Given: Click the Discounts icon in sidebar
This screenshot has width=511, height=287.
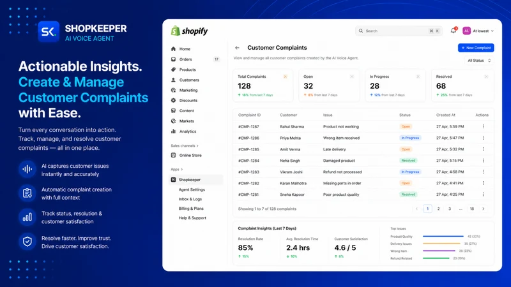Looking at the screenshot, I should coord(173,100).
